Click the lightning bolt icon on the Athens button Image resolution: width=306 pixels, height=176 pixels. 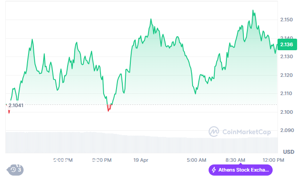click(214, 170)
